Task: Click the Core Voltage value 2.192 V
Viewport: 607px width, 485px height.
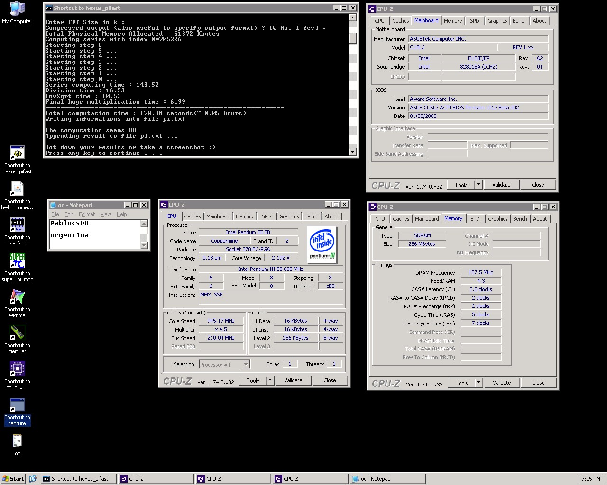Action: coord(281,258)
